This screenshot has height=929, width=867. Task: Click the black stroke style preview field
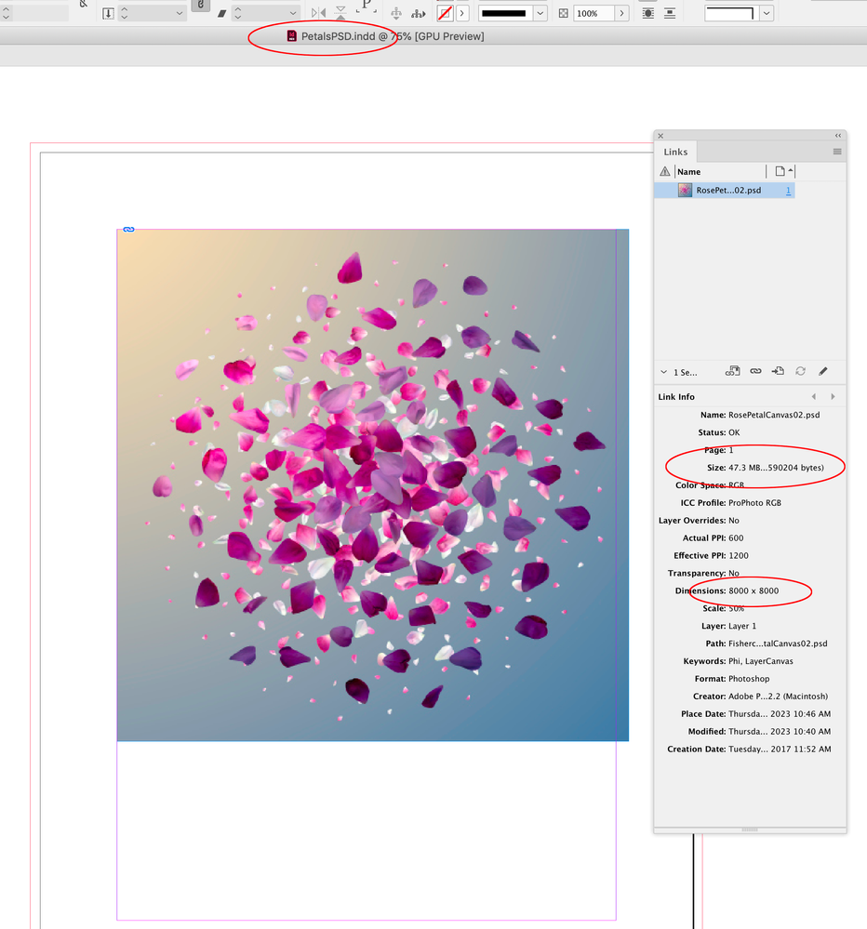[x=504, y=13]
